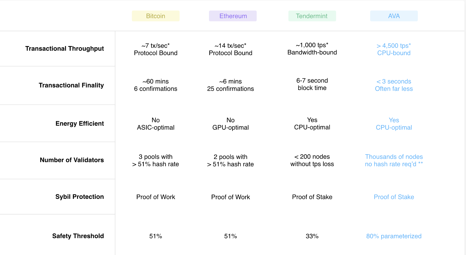Click the Sybil Protection row label

pos(80,197)
